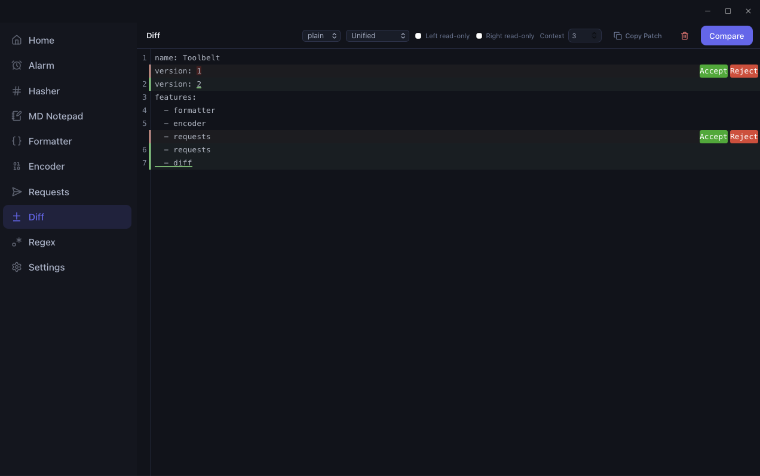Increase the Context value using the stepper
Image resolution: width=760 pixels, height=476 pixels.
pos(595,33)
